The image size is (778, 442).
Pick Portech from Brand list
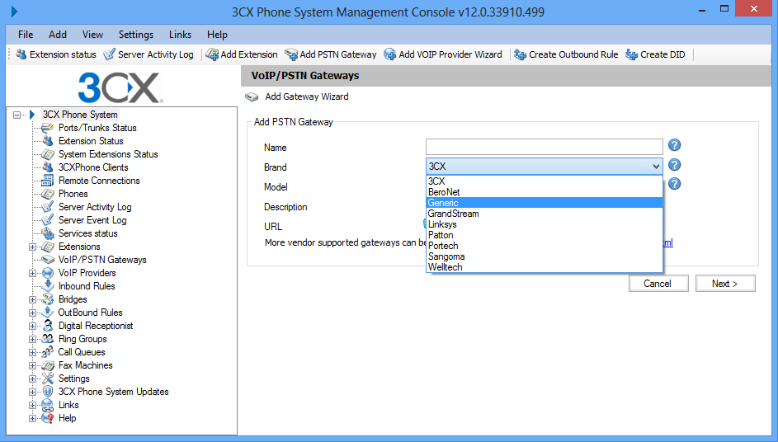545,246
